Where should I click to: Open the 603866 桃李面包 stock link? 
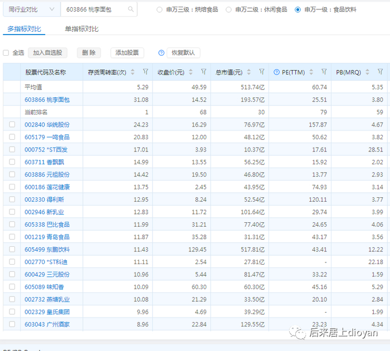(47, 100)
